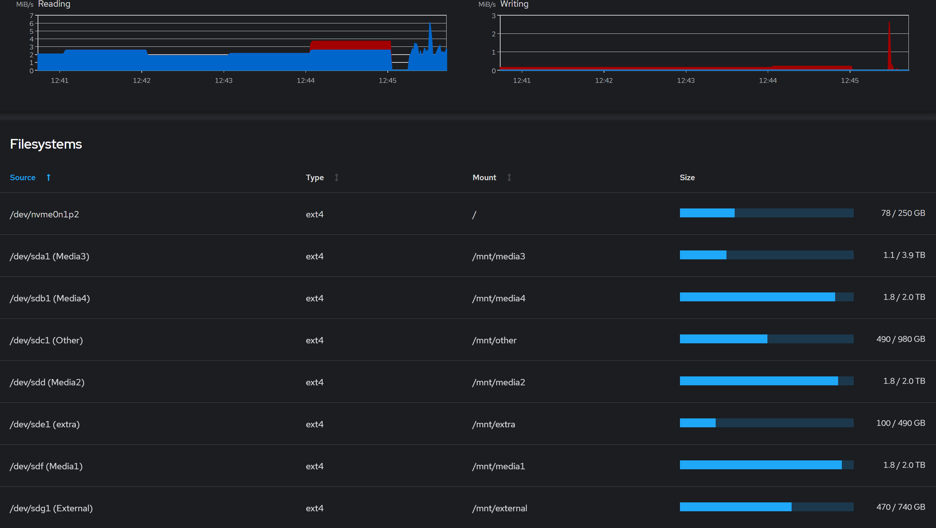Viewport: 936px width, 528px height.
Task: Click the /mnt/external mount path
Action: pos(499,508)
